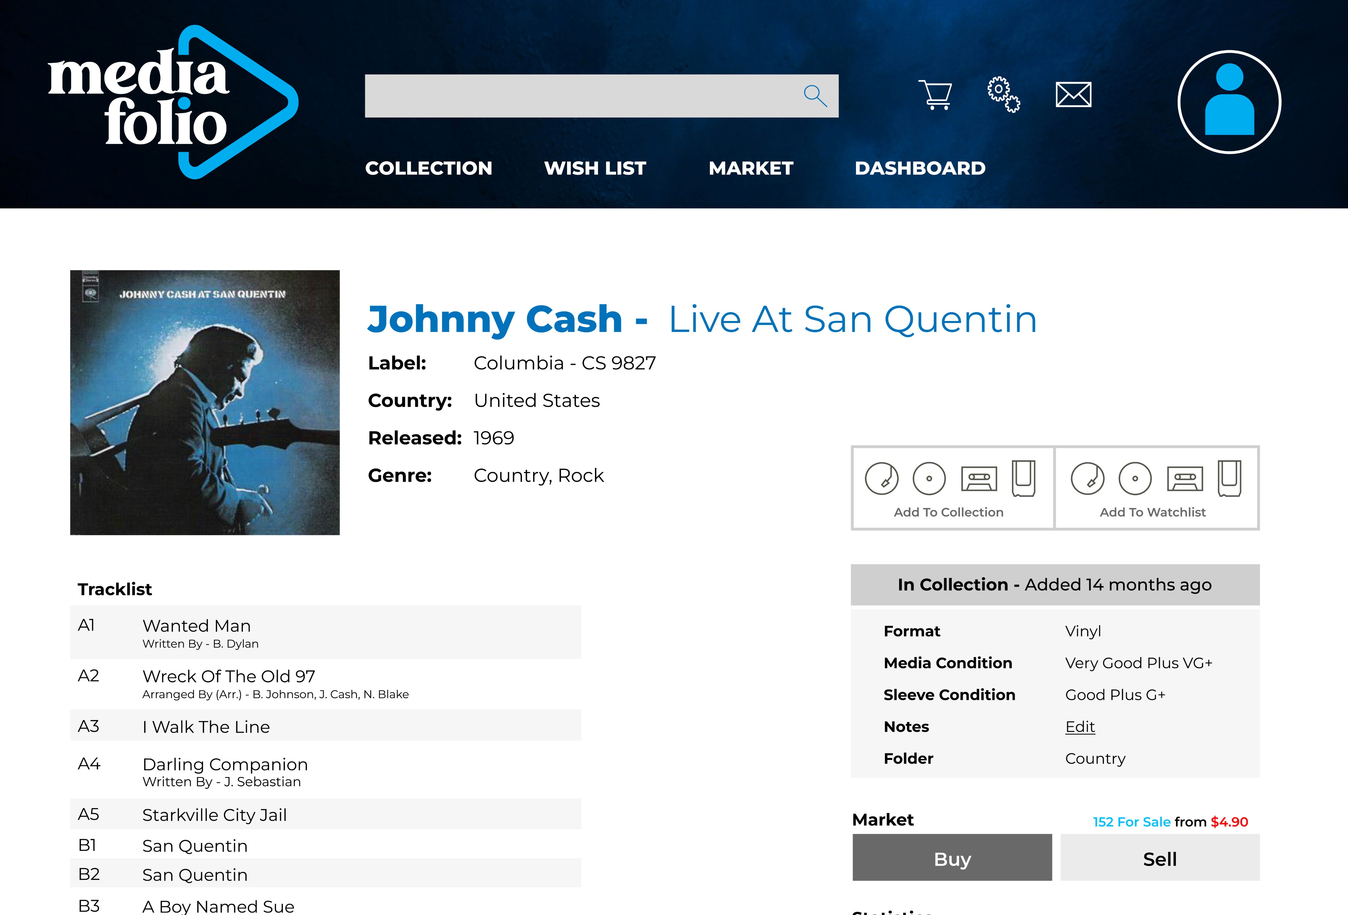Click the Written By - B. Dylan credit
The image size is (1348, 915).
pos(200,644)
